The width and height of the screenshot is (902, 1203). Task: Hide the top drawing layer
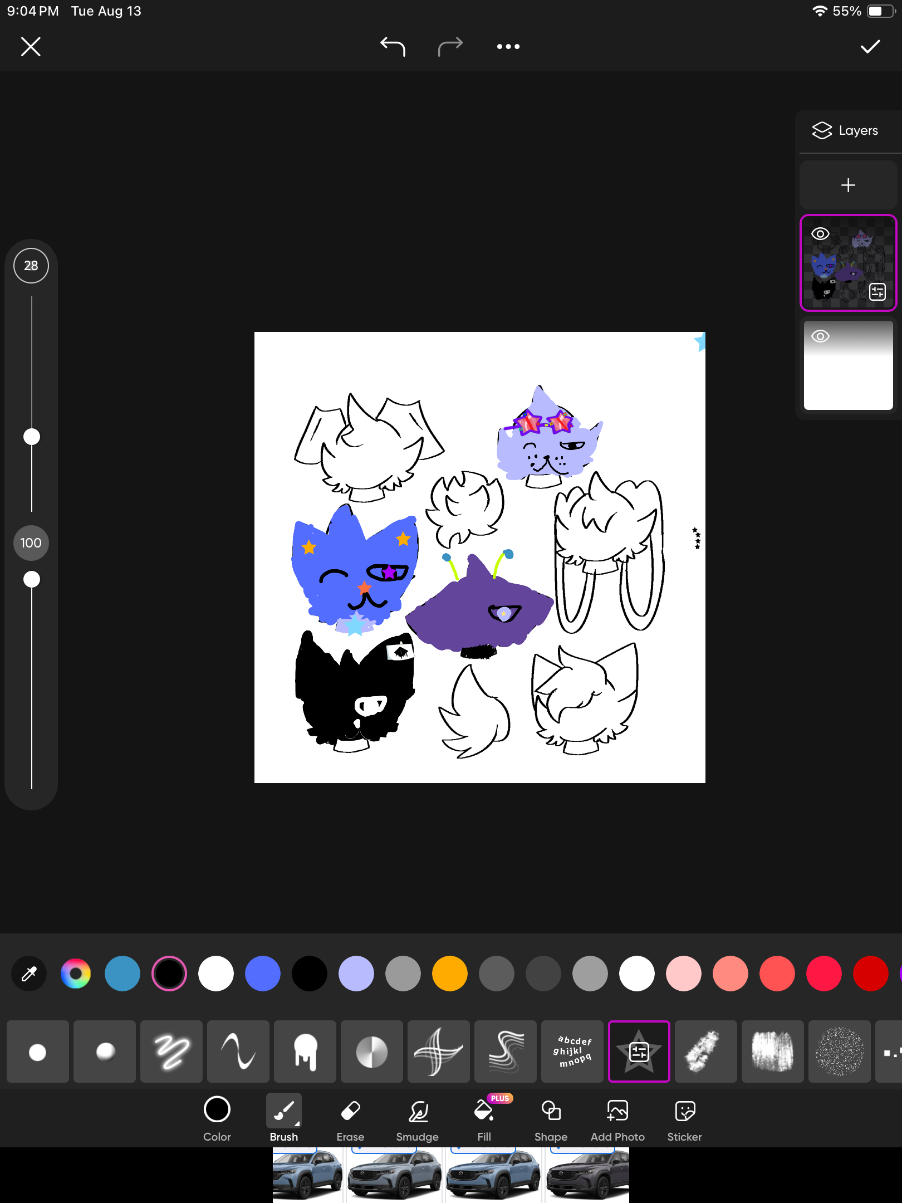point(820,234)
